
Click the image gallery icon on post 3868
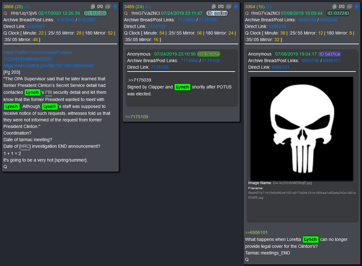click(108, 7)
